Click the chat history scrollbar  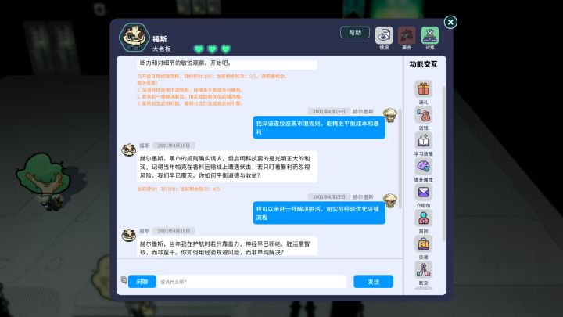coord(400,158)
